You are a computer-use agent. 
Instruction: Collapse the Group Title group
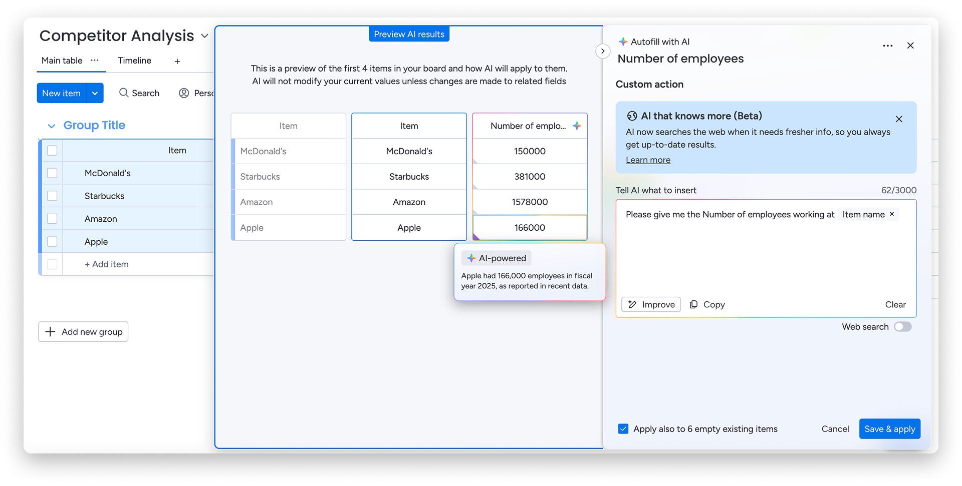pyautogui.click(x=51, y=126)
